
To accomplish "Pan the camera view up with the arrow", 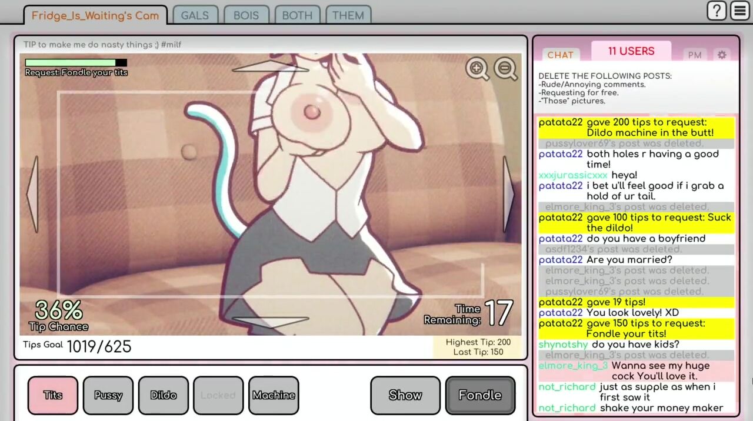I will click(270, 66).
